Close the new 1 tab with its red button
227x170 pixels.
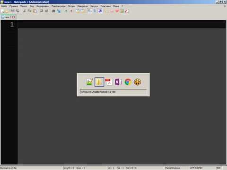pyautogui.click(x=14, y=17)
